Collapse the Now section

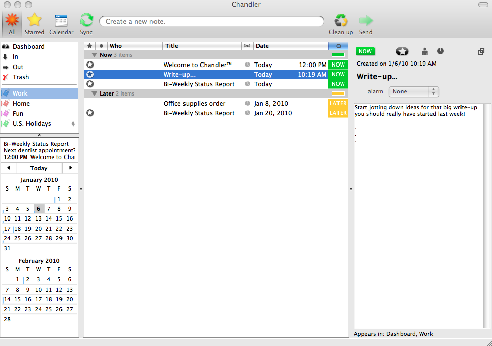[94, 55]
